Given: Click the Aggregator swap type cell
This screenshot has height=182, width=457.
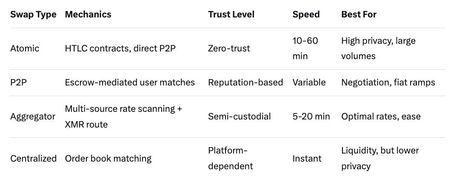Looking at the screenshot, I should [33, 117].
